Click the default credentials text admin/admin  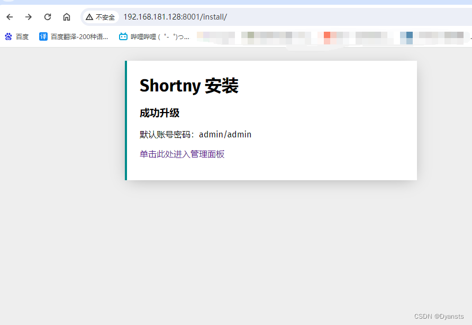point(225,134)
